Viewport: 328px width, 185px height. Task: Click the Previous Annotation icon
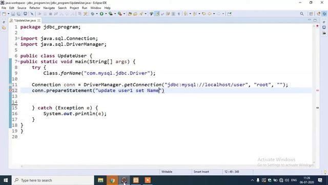point(195,14)
